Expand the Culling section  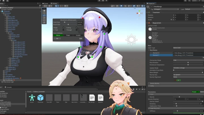tap(149, 86)
